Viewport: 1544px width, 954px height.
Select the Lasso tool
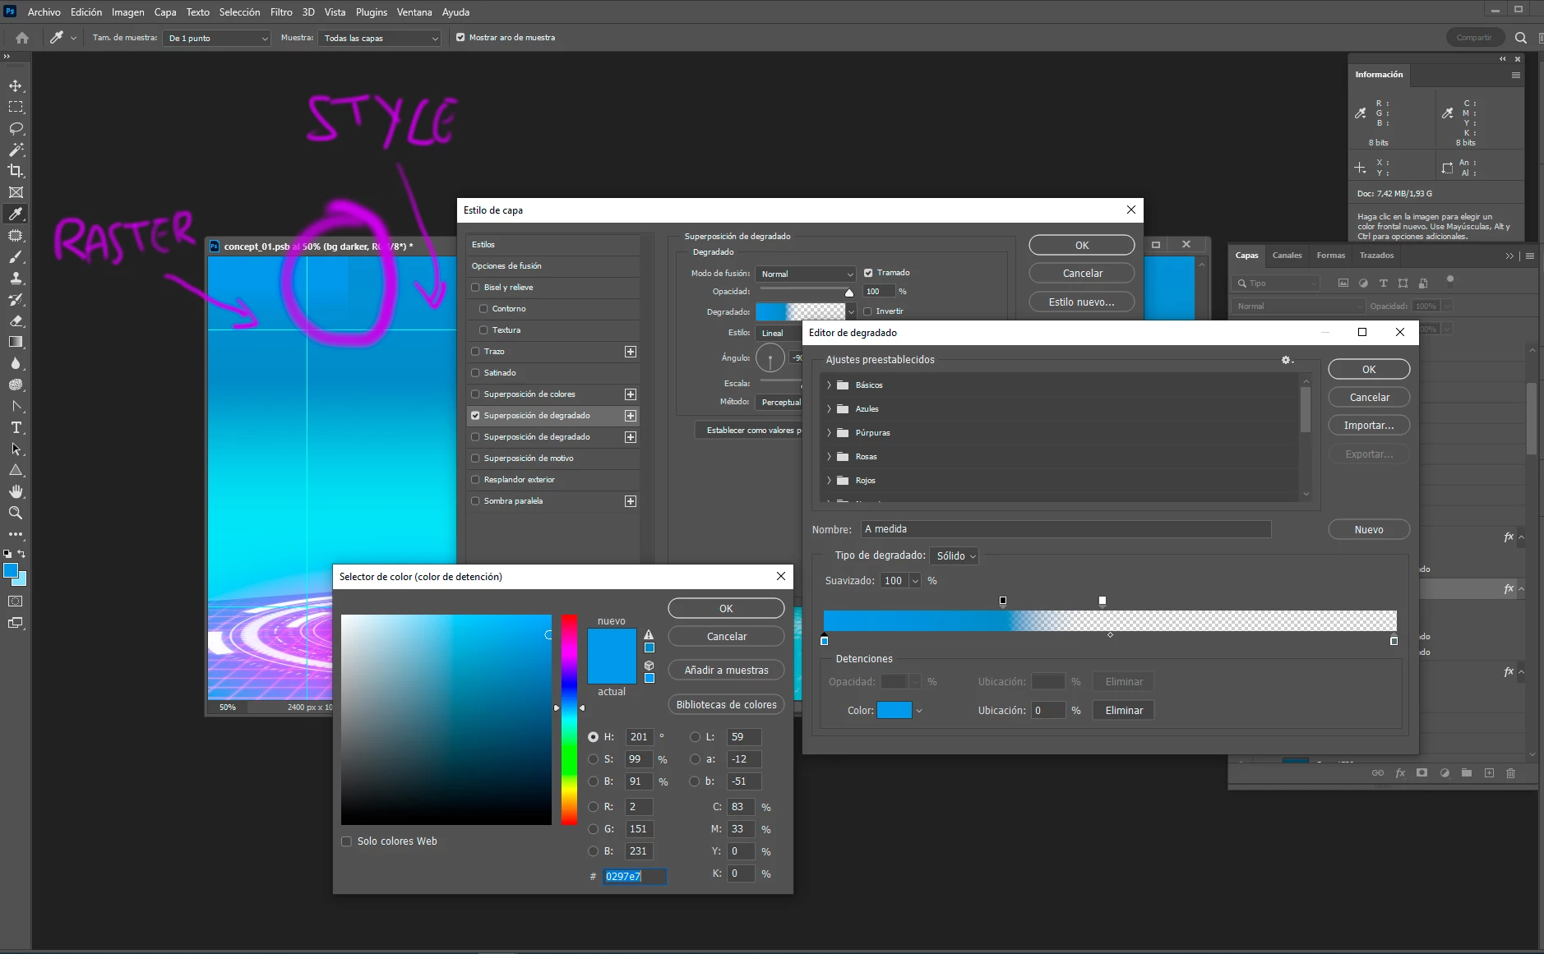[16, 128]
